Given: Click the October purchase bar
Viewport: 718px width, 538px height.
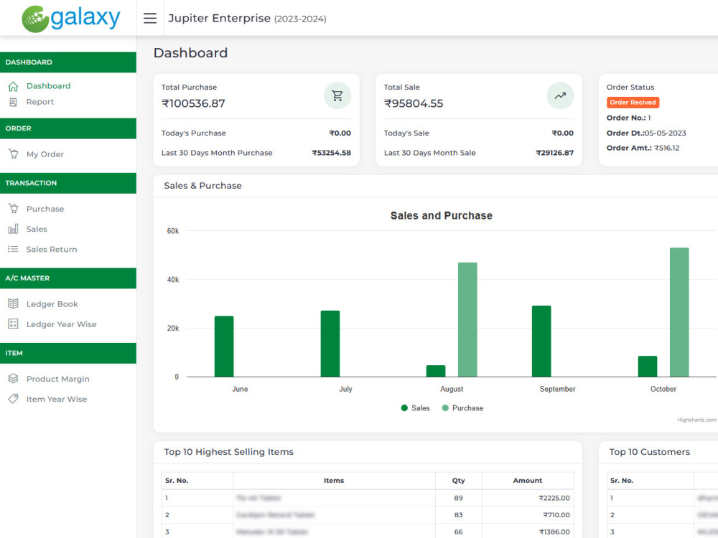Looking at the screenshot, I should [679, 312].
